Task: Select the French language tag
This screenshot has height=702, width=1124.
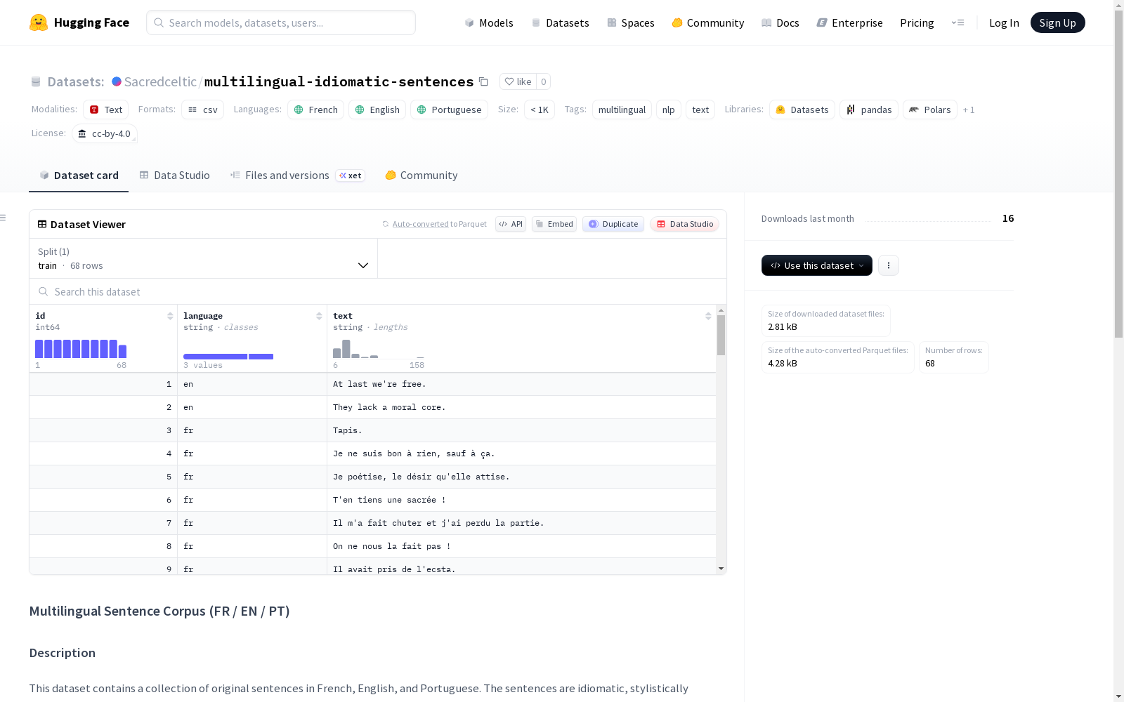Action: click(x=316, y=110)
